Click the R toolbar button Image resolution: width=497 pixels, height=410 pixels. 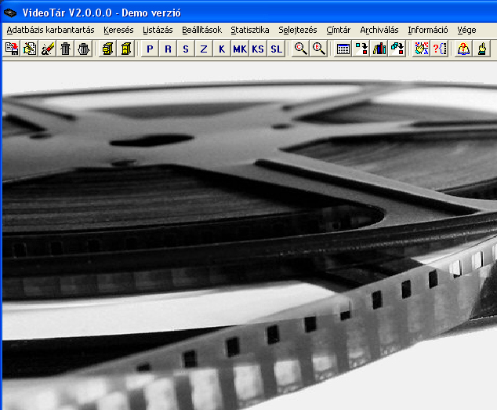tap(168, 49)
